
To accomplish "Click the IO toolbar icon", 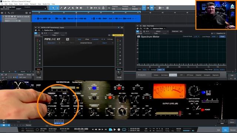I will click(109, 8).
